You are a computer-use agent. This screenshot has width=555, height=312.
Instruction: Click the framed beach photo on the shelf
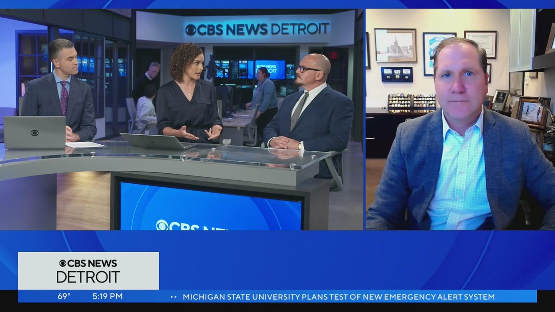[533, 112]
